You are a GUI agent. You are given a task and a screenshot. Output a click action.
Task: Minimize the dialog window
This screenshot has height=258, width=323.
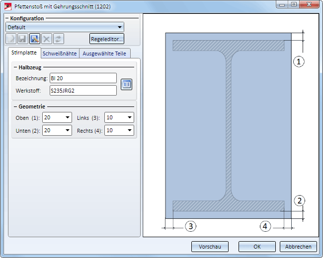[282, 4]
